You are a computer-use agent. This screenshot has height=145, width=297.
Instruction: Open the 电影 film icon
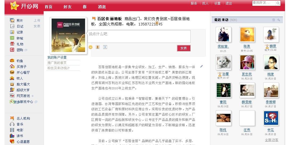coord(12,130)
